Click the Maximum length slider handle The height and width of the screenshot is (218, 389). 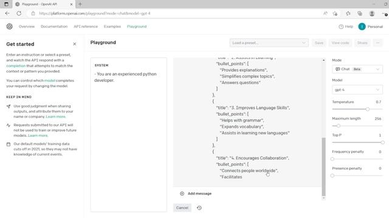(338, 126)
